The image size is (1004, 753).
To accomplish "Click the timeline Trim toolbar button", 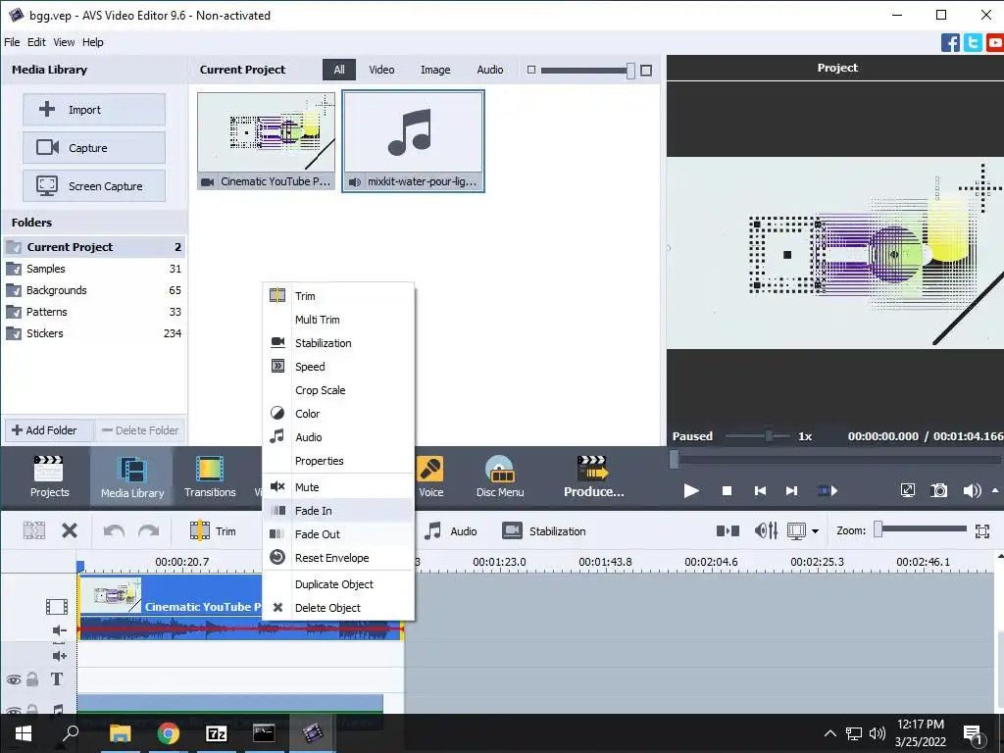I will pyautogui.click(x=213, y=530).
